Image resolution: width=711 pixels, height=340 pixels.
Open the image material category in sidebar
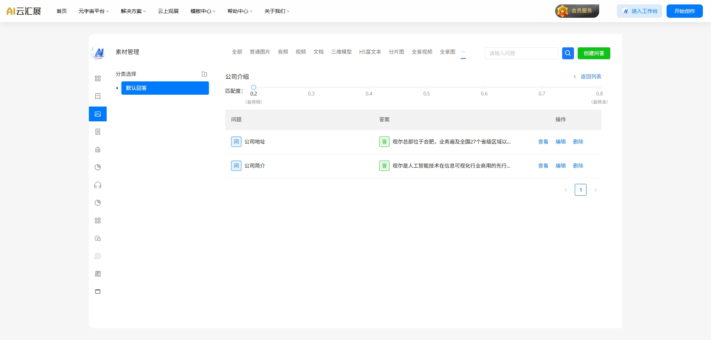(97, 114)
